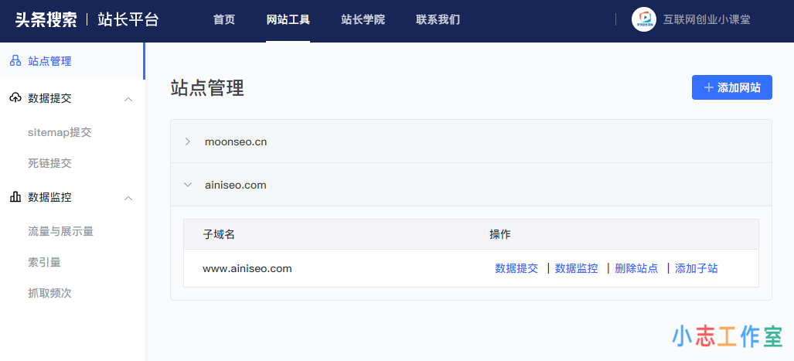
Task: Click the moonseo.cn domain text
Action: pyautogui.click(x=236, y=141)
